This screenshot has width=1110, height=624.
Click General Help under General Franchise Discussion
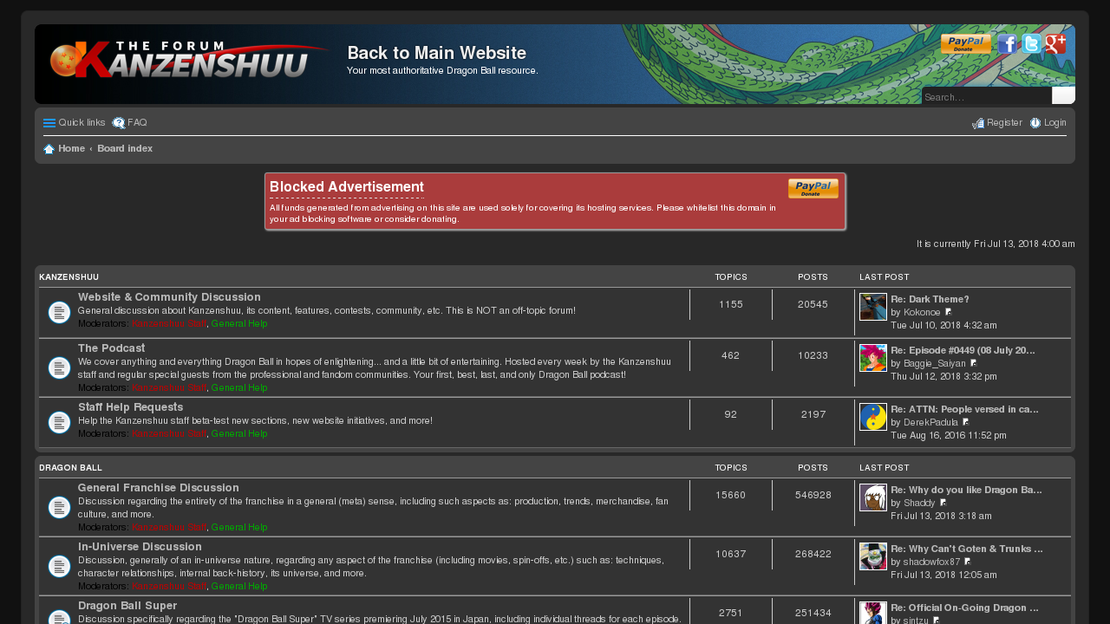coord(239,527)
